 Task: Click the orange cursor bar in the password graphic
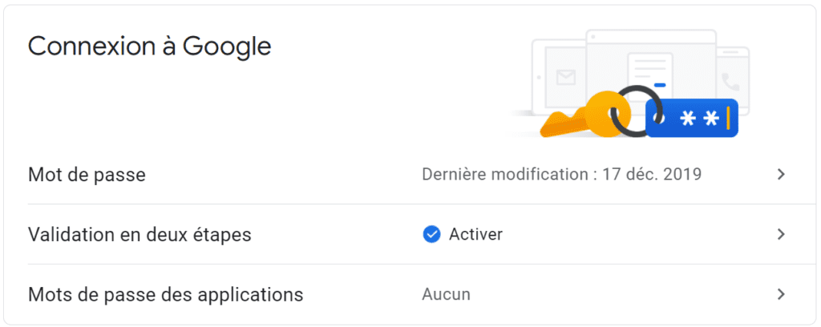[728, 119]
